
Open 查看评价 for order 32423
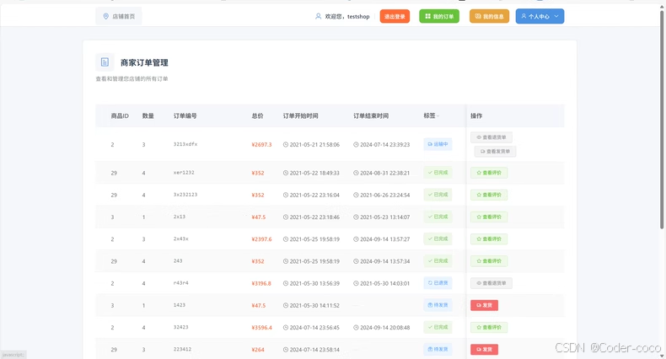[489, 327]
